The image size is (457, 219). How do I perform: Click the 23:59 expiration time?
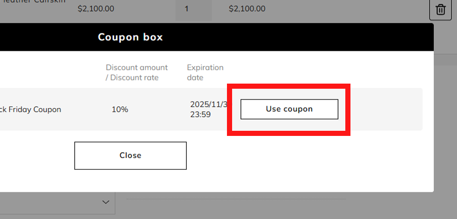tap(200, 115)
